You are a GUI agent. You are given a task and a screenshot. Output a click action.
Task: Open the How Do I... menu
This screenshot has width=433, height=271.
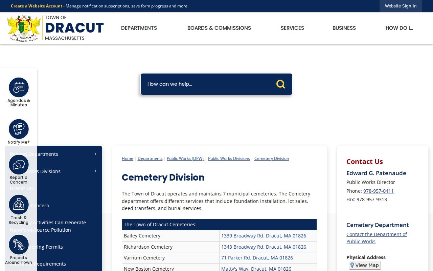[x=399, y=28]
